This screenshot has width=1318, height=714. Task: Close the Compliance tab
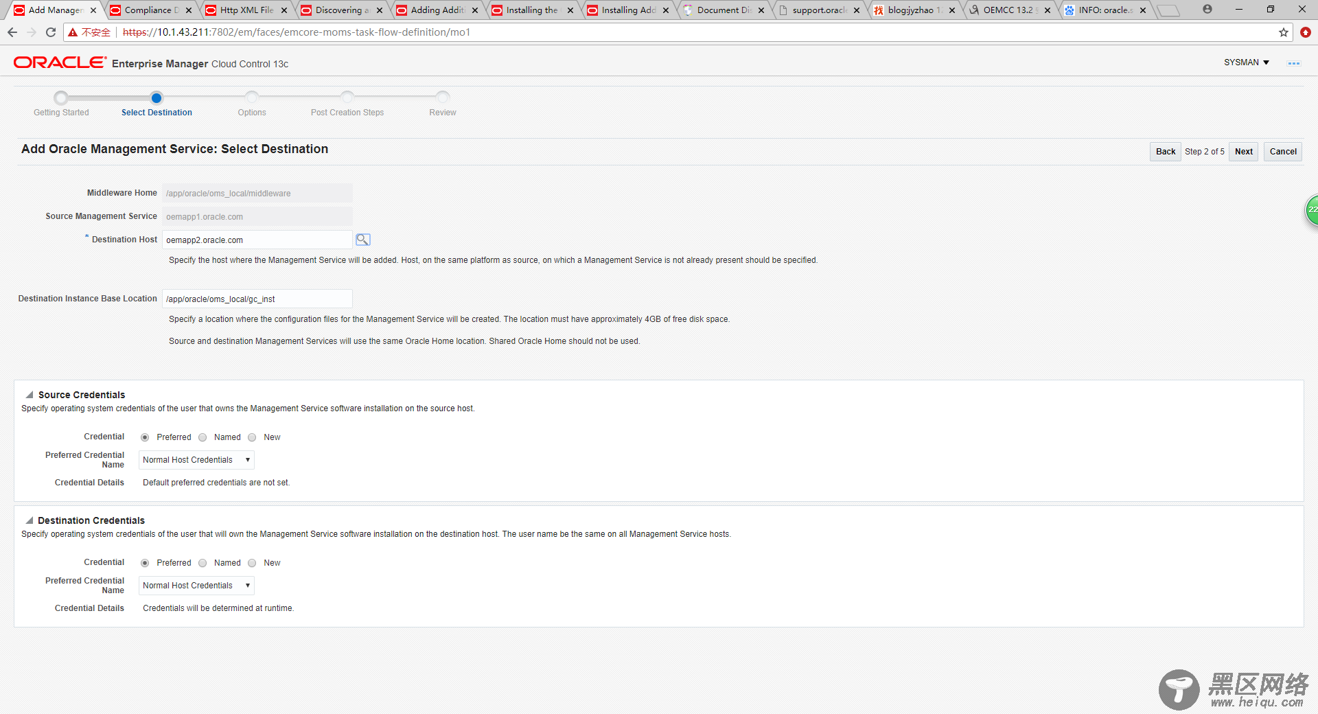(189, 10)
